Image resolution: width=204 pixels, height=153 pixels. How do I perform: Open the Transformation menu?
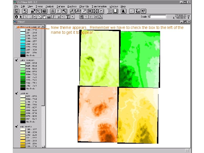pos(99,7)
